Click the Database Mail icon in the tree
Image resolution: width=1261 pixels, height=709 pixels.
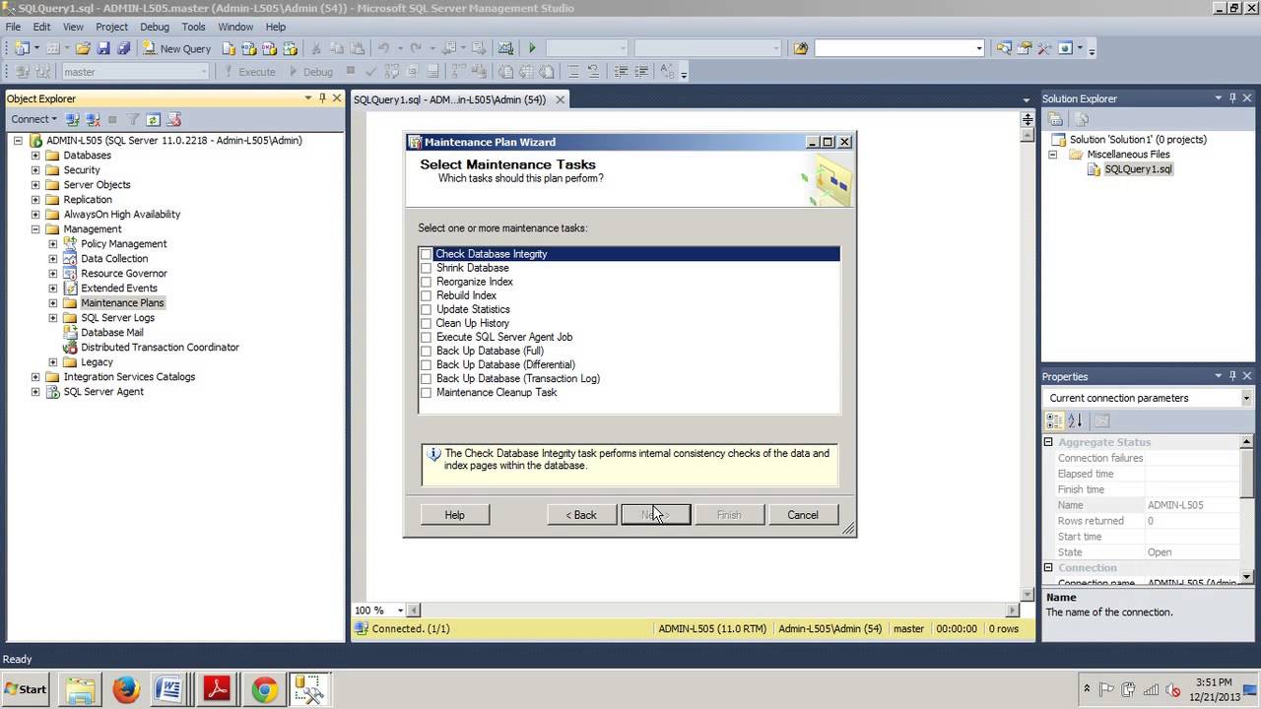coord(70,333)
